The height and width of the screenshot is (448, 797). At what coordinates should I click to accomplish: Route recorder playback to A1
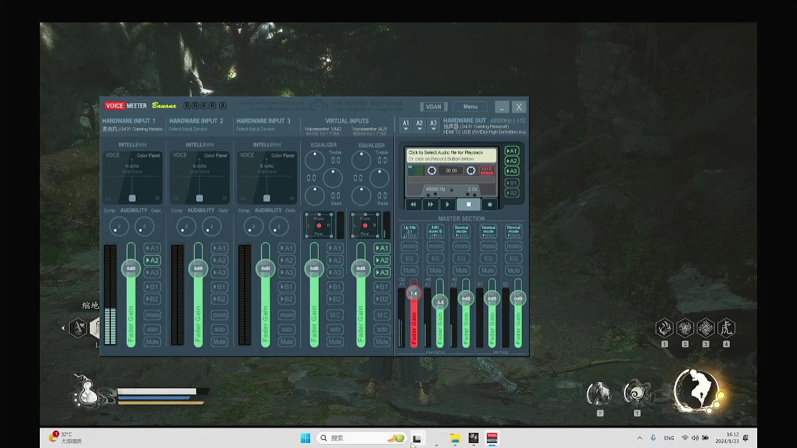(x=512, y=151)
